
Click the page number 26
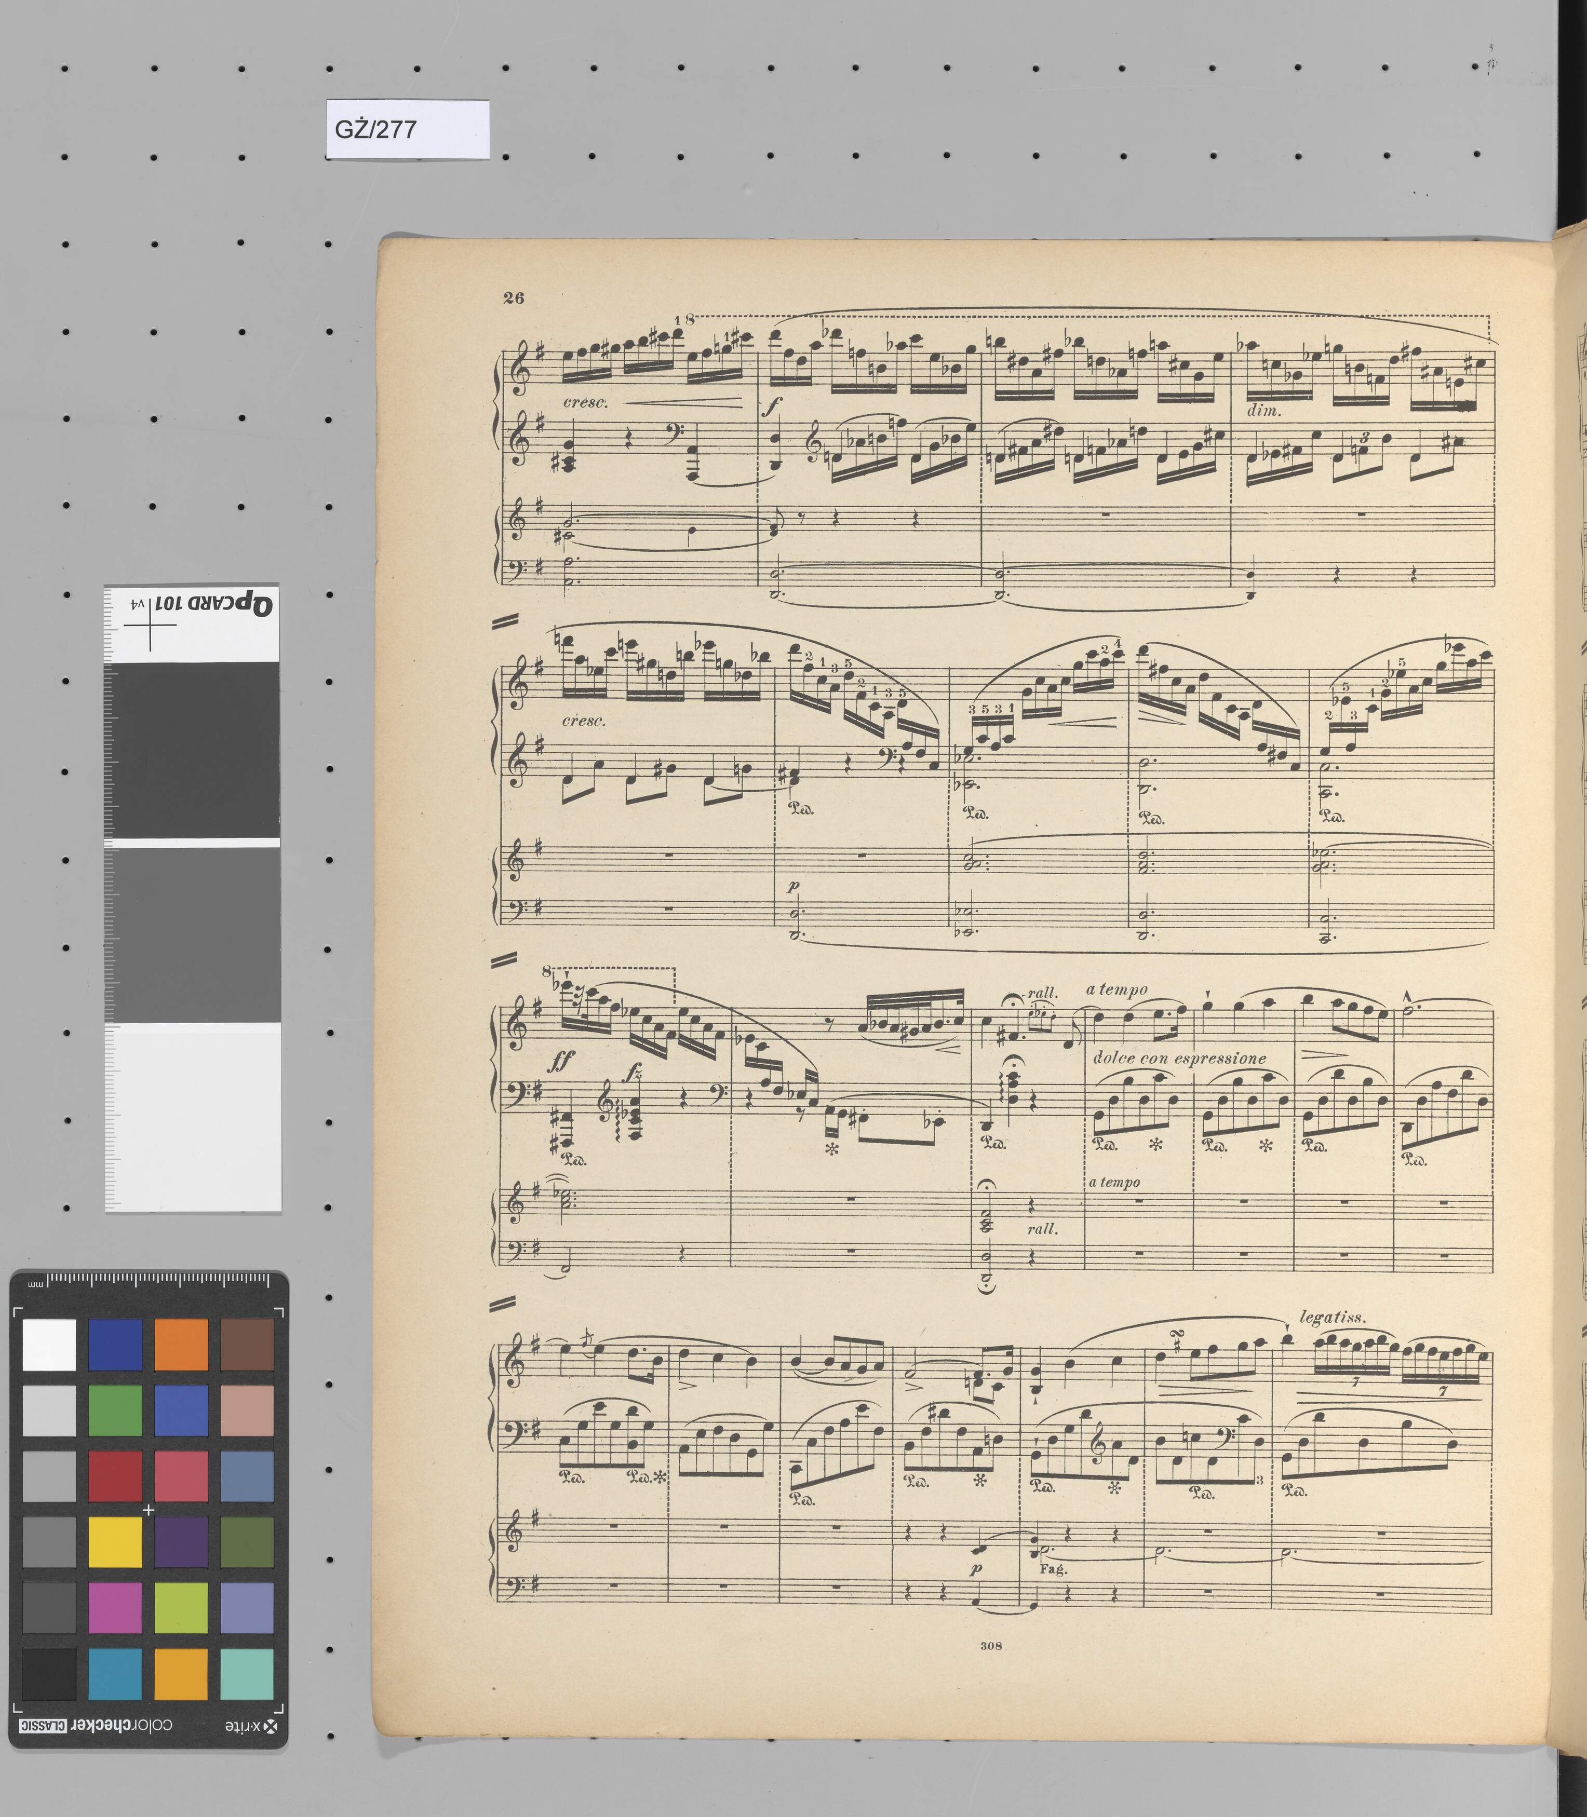(x=514, y=297)
